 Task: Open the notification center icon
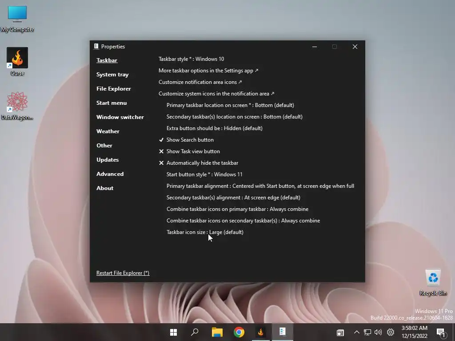[441, 333]
